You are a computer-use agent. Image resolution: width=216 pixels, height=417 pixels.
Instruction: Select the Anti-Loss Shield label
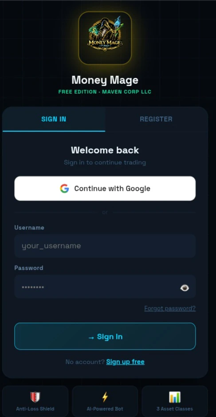click(35, 409)
